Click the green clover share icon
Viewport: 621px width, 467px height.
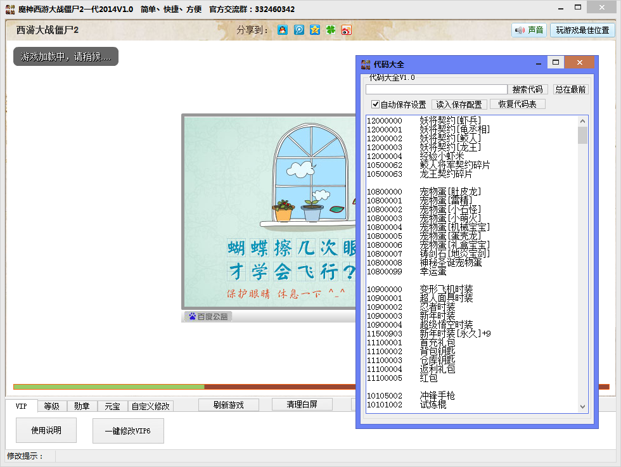(330, 30)
